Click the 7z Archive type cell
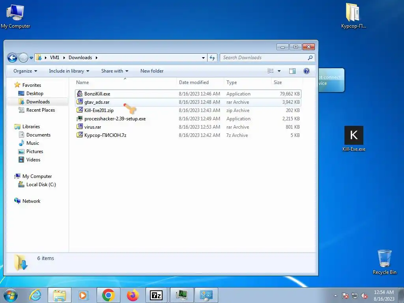 [237, 135]
